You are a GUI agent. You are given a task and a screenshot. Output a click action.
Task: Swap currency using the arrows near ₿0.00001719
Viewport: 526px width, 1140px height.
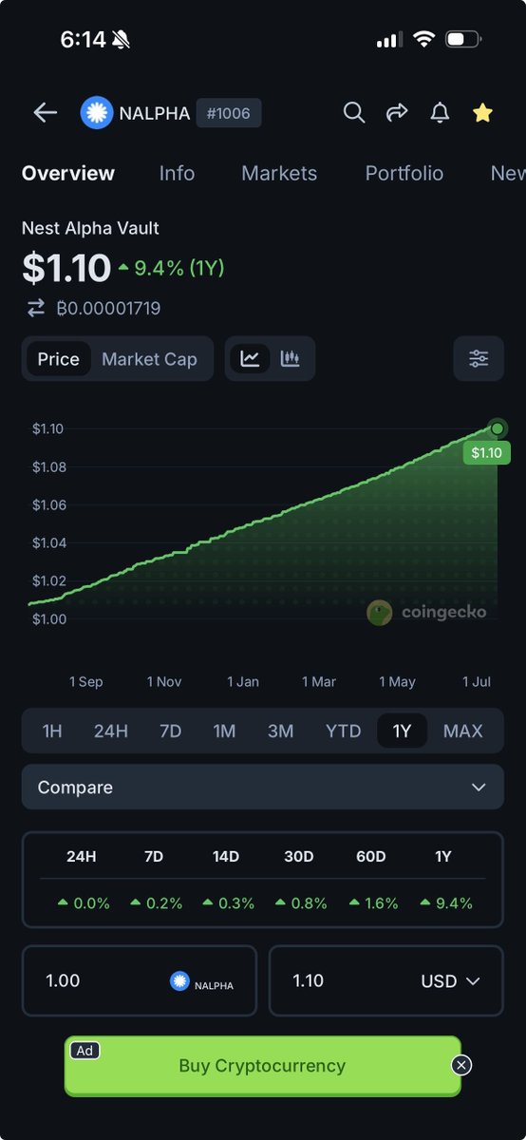[36, 308]
